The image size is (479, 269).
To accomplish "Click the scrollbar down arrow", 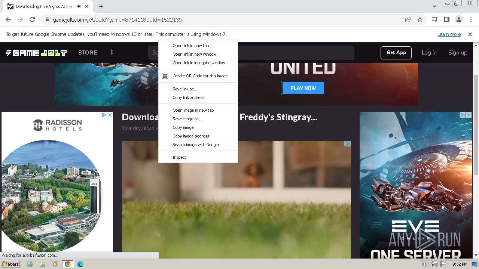I will coord(476,256).
